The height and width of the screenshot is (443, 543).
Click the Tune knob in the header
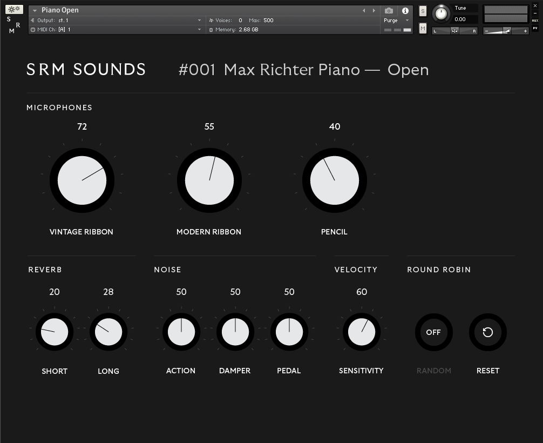tap(441, 14)
